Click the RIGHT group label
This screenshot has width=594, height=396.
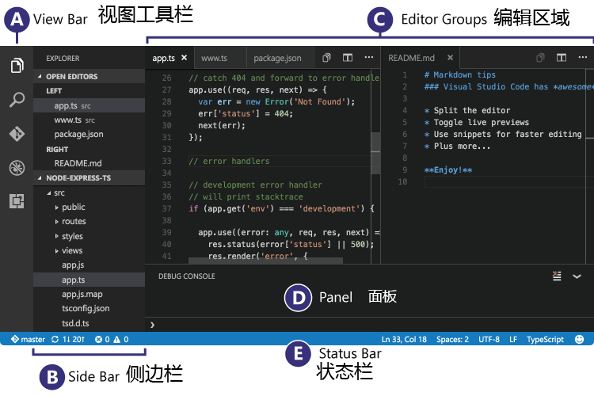[57, 150]
